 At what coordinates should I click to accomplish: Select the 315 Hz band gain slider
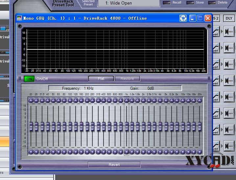coord(98,127)
